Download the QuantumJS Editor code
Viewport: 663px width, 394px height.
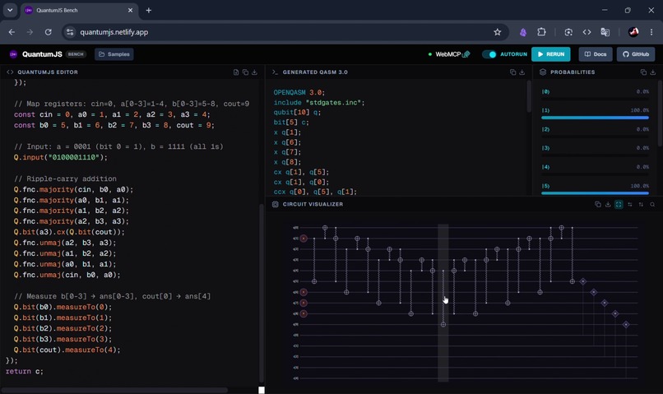254,72
